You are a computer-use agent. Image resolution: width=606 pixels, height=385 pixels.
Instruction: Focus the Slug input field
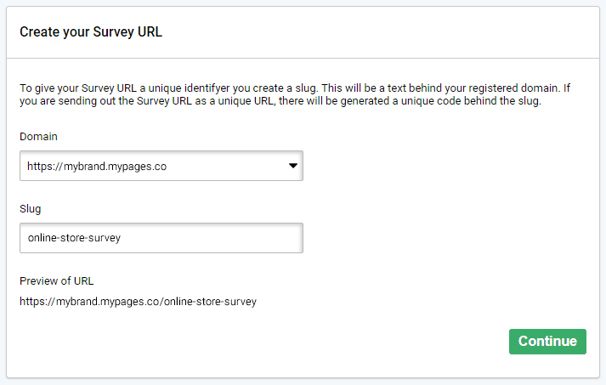[x=161, y=238]
